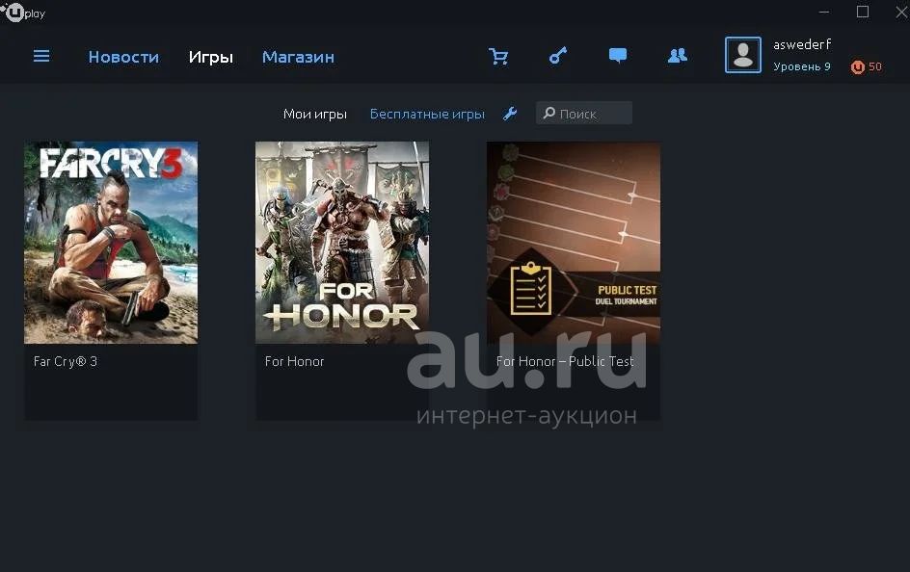Click the Уровень 9 level text
The height and width of the screenshot is (572, 910).
coord(801,66)
